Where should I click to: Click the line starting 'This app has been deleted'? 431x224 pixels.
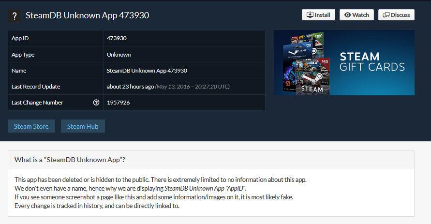pos(160,179)
